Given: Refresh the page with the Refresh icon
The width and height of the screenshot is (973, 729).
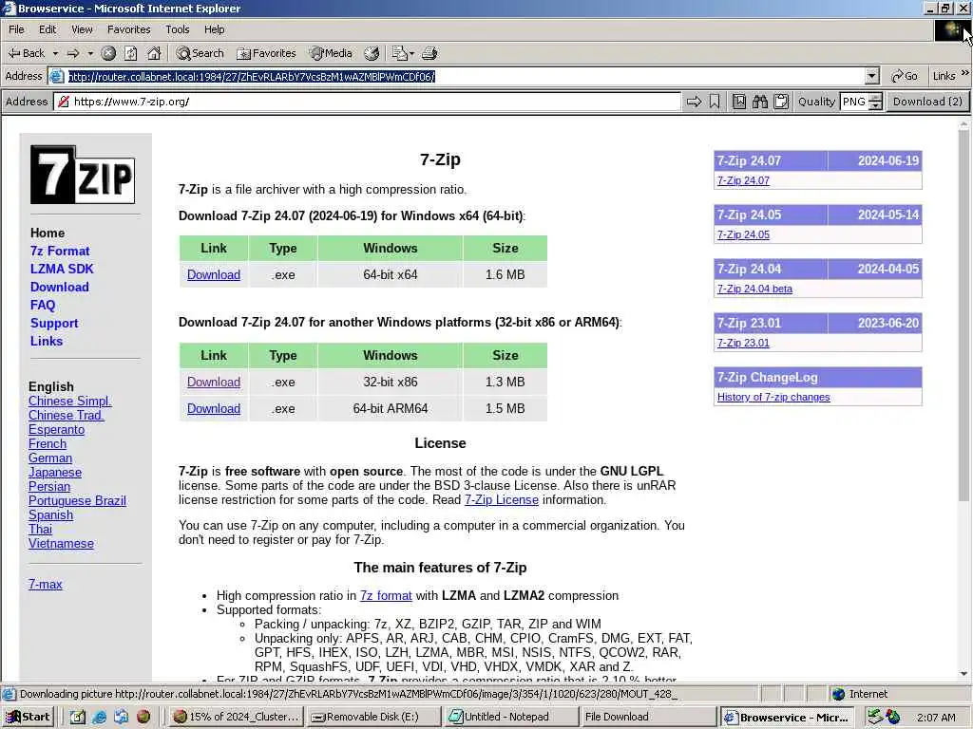Looking at the screenshot, I should click(131, 53).
